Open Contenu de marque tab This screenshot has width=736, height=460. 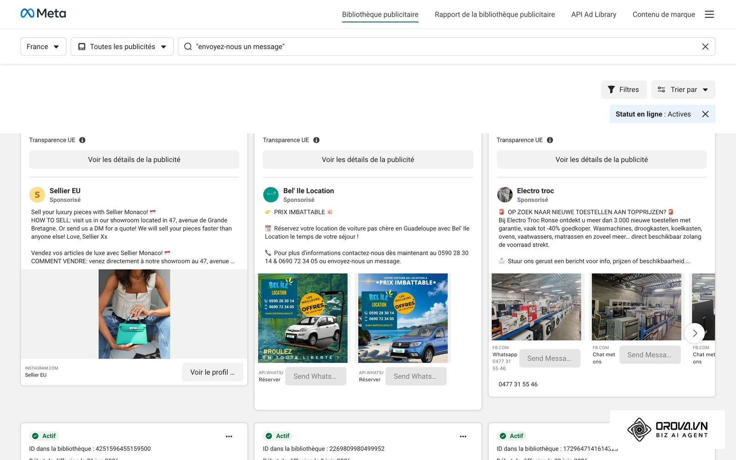[x=663, y=14]
